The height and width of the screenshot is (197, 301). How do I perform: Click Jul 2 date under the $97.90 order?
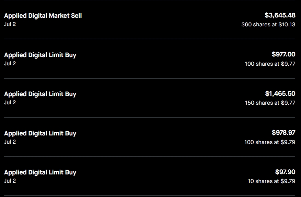click(10, 181)
